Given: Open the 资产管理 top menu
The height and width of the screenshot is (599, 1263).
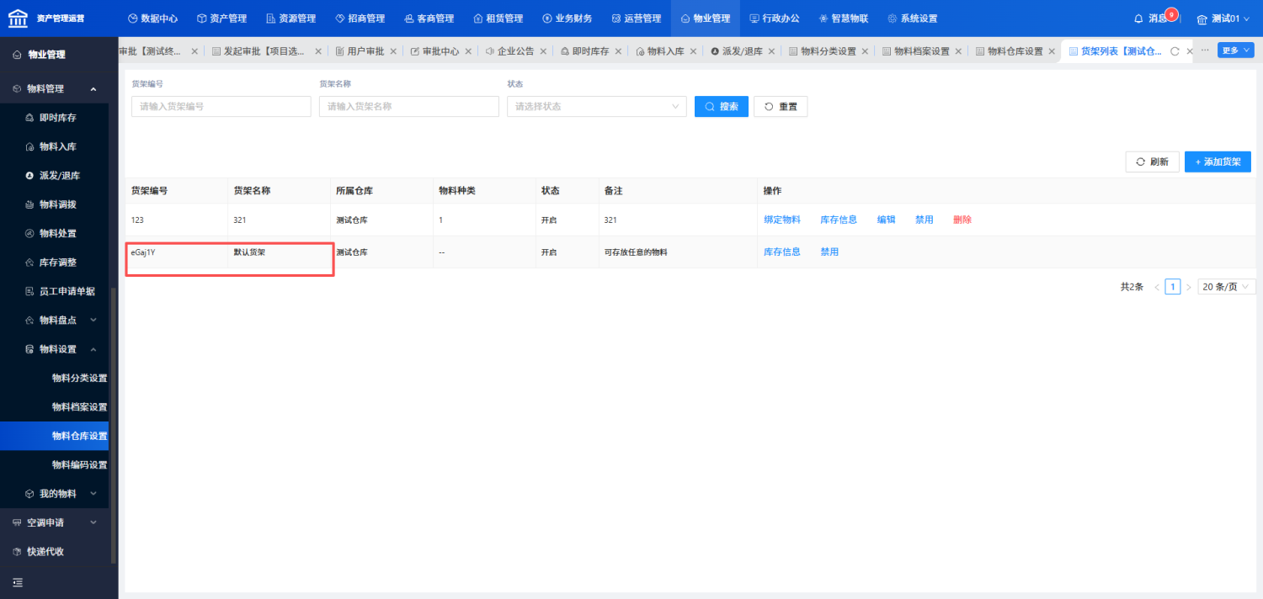Looking at the screenshot, I should 221,19.
